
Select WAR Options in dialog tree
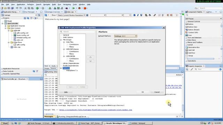(68, 37)
